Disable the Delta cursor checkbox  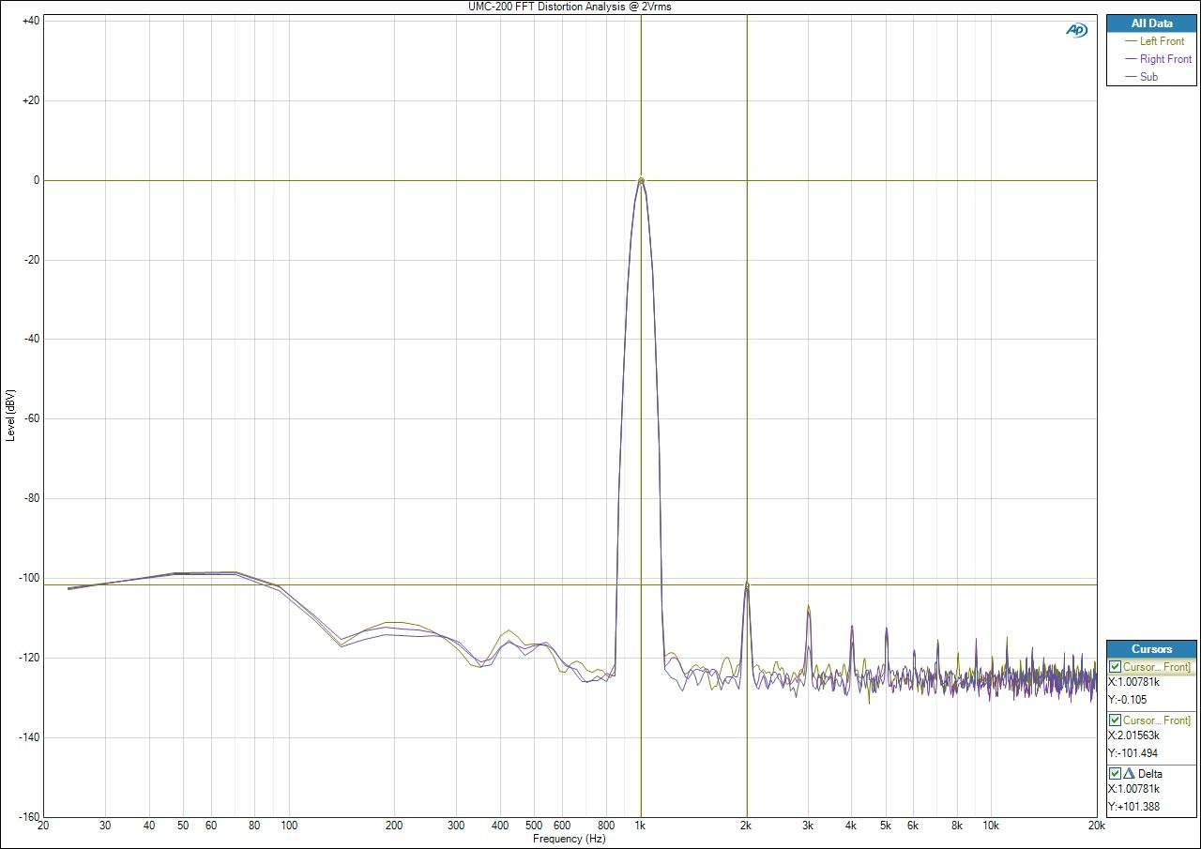coord(1115,774)
